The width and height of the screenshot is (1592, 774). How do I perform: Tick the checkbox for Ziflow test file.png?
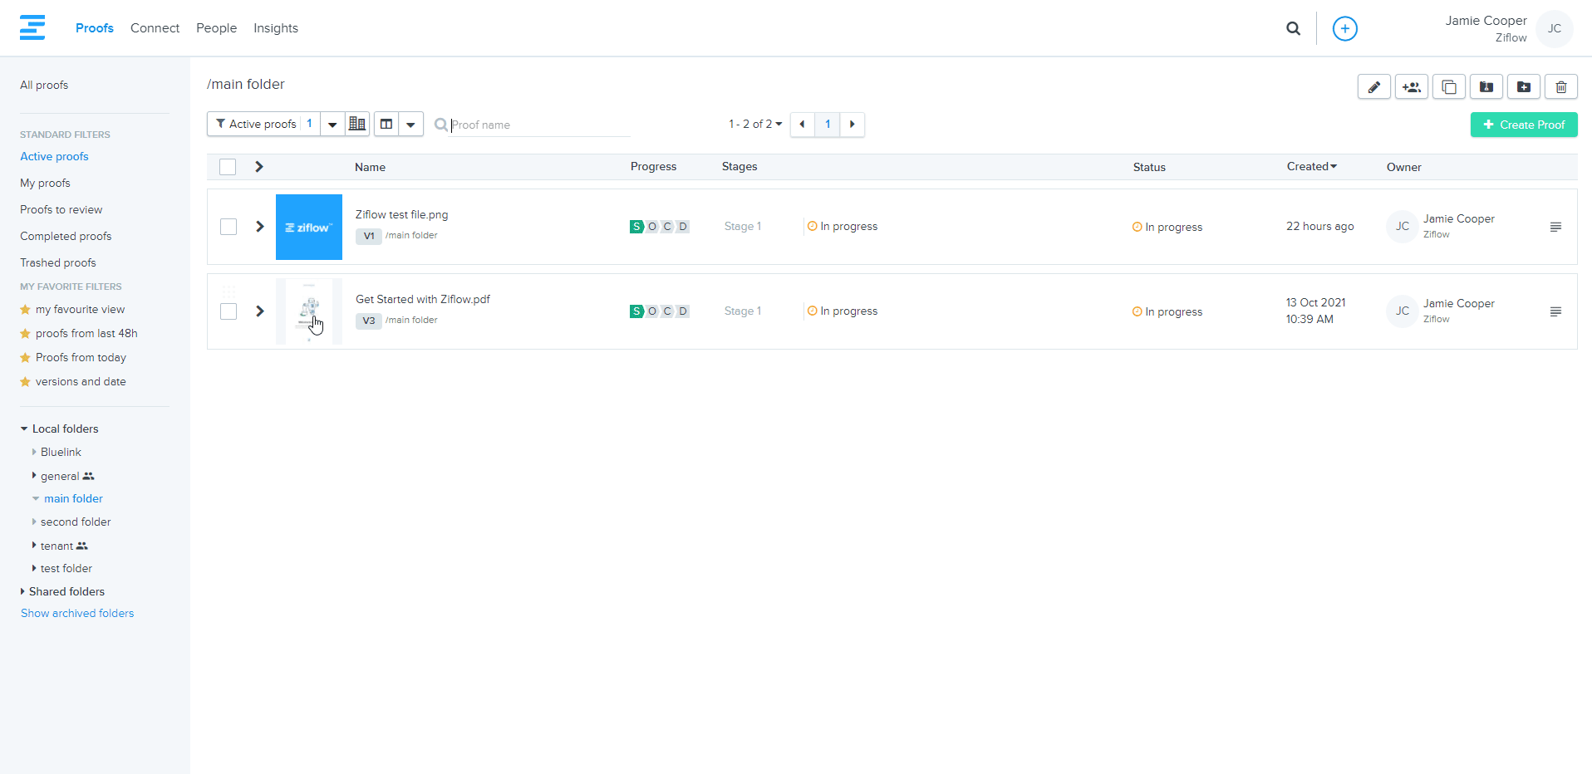point(228,227)
